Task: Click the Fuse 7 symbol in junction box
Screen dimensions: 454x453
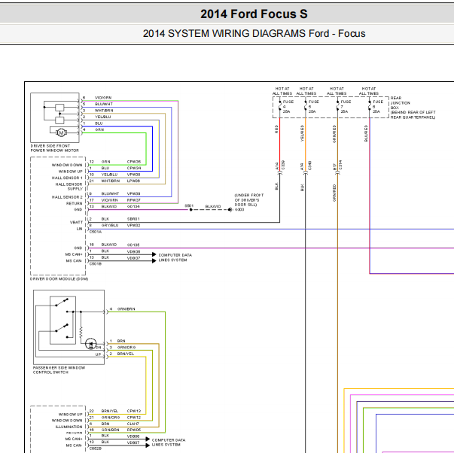Action: [337, 107]
